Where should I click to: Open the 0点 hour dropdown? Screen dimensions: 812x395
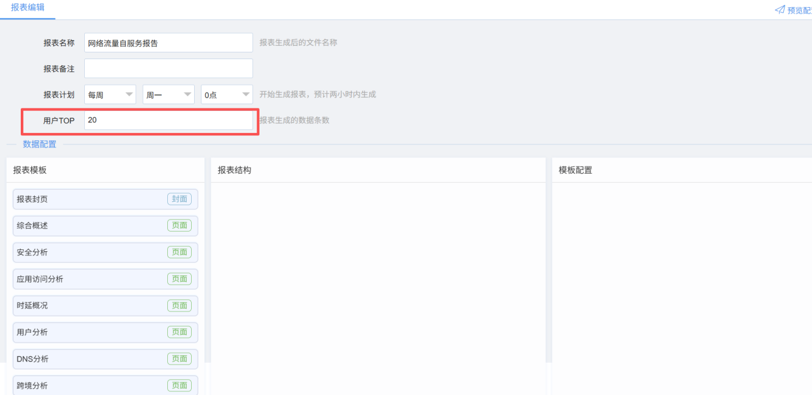click(227, 94)
